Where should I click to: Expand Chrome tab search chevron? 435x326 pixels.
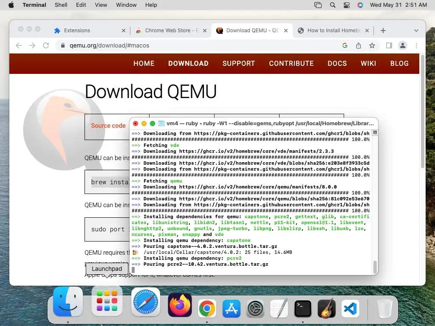point(416,31)
